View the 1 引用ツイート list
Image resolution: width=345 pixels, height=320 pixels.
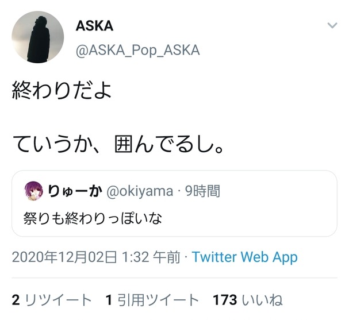[152, 300]
